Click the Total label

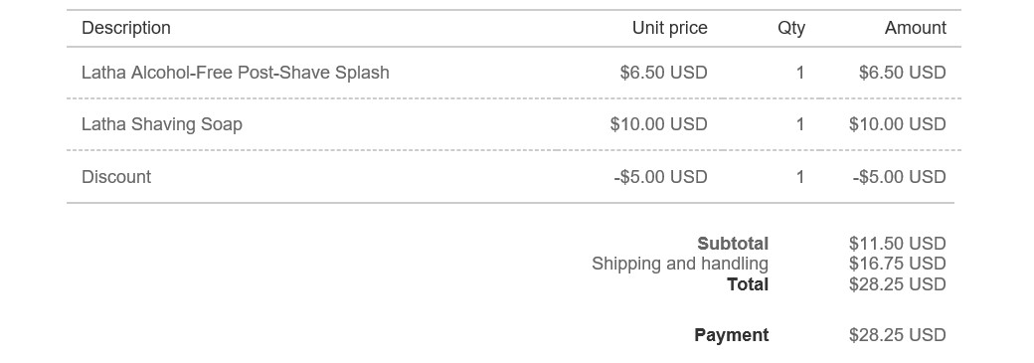(748, 284)
